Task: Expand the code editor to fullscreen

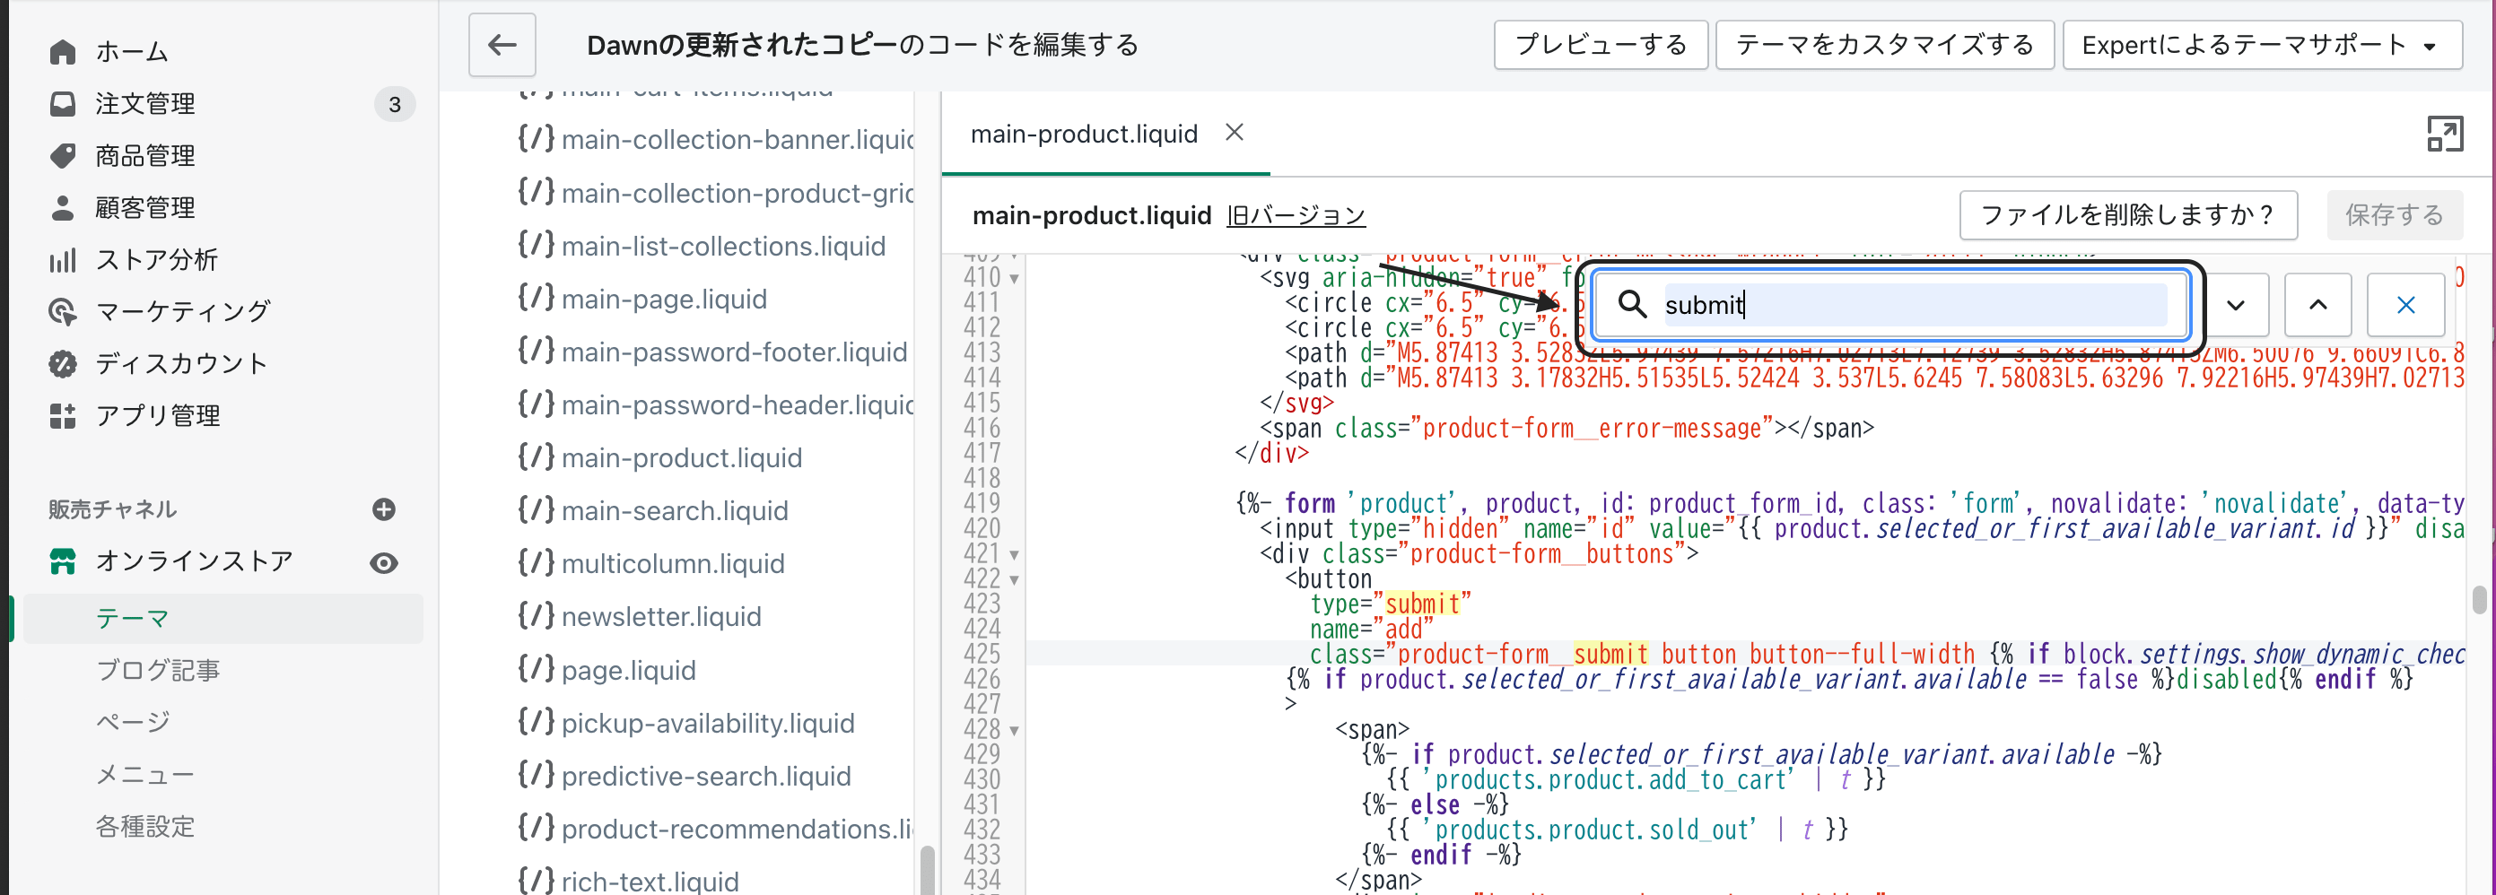Action: click(x=2444, y=134)
